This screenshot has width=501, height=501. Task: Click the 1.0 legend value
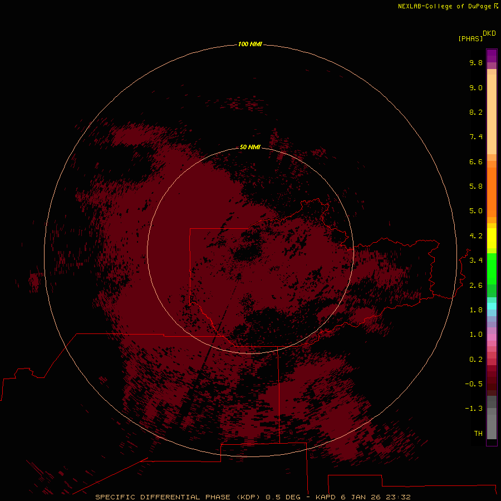point(476,334)
